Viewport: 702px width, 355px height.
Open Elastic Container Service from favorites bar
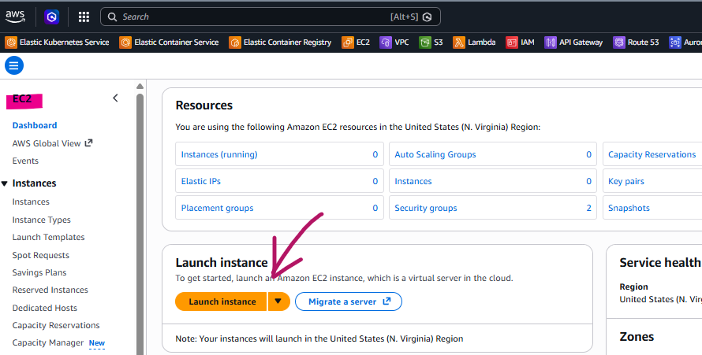point(170,43)
